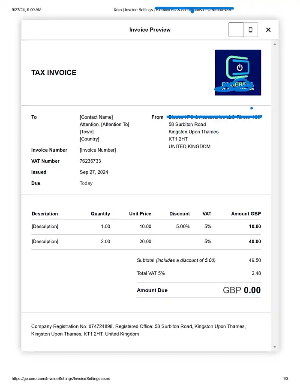Screen dimensions: 300x388
Task: Click the go.xero.com InvoiceSettings URL
Action: (61, 379)
